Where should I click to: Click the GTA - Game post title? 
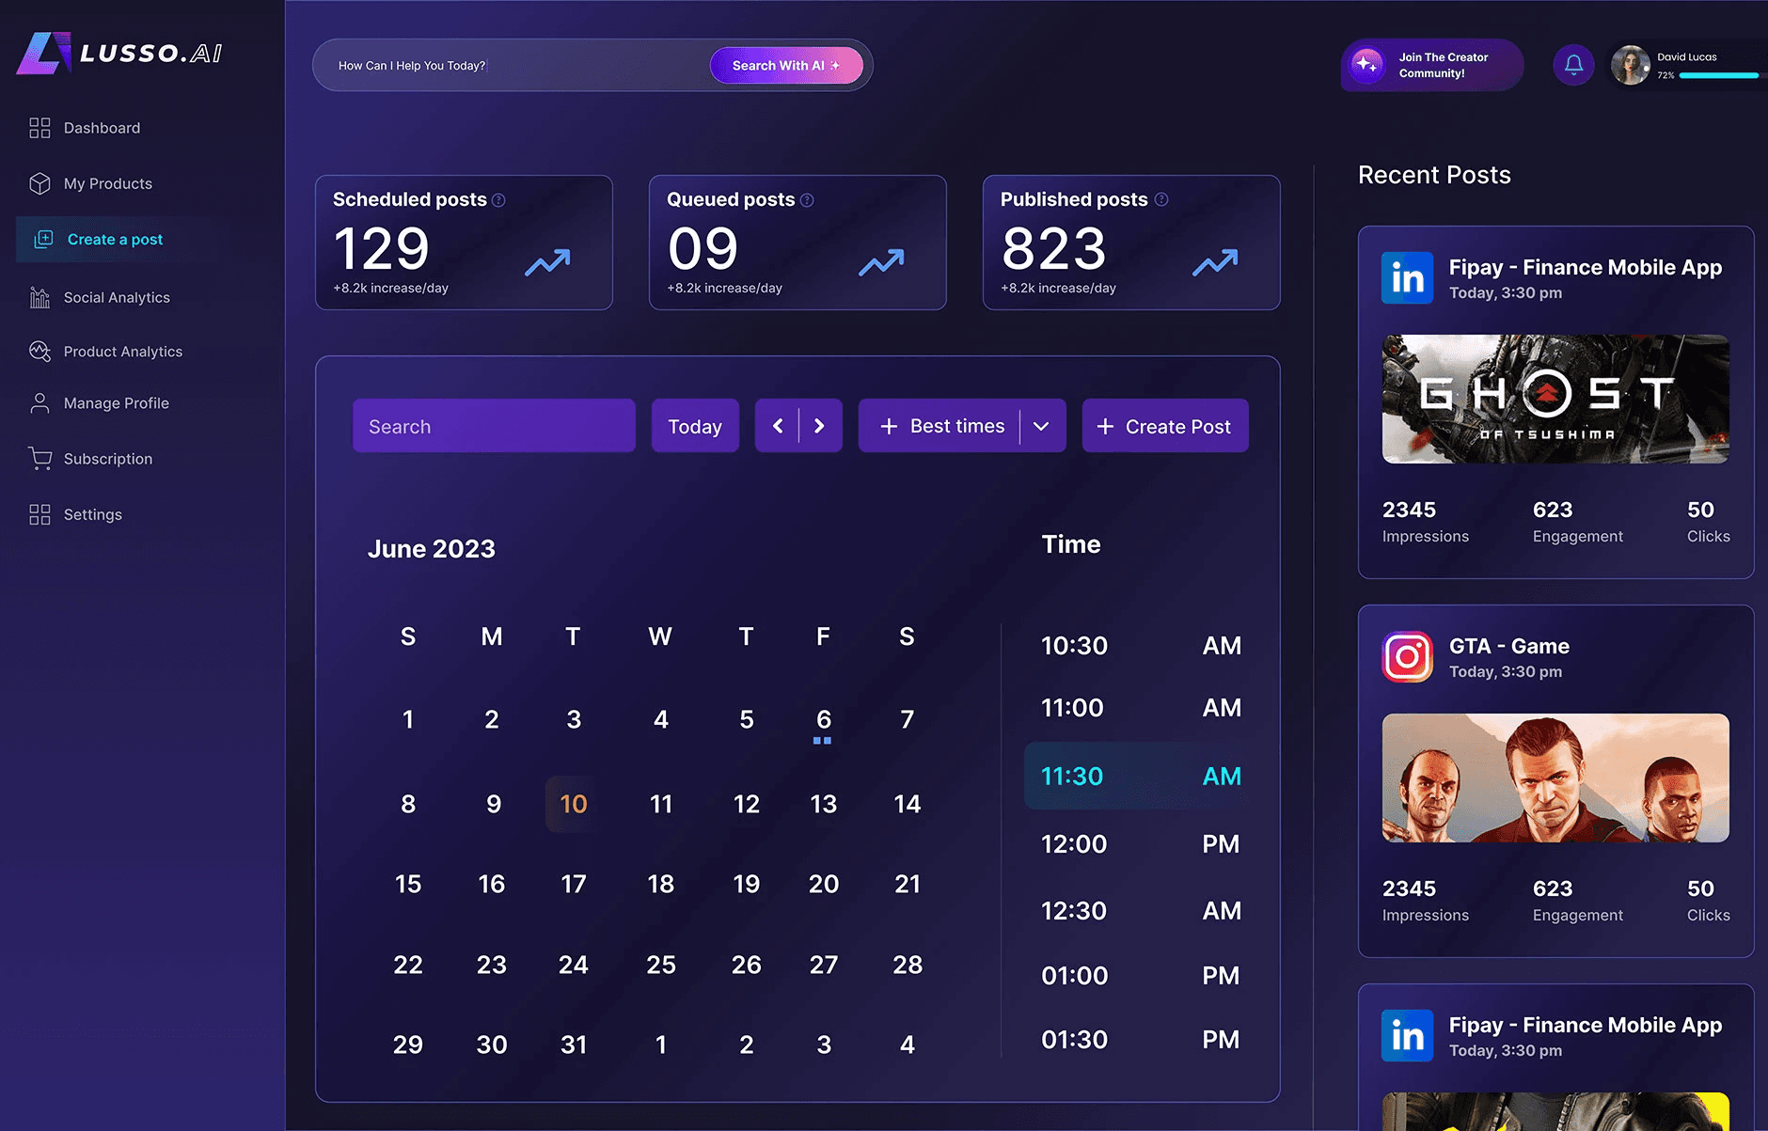(x=1508, y=646)
